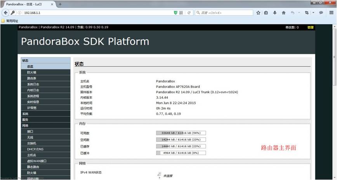
Task: Open DHCP/DNS settings in sidebar
Action: pyautogui.click(x=45, y=149)
